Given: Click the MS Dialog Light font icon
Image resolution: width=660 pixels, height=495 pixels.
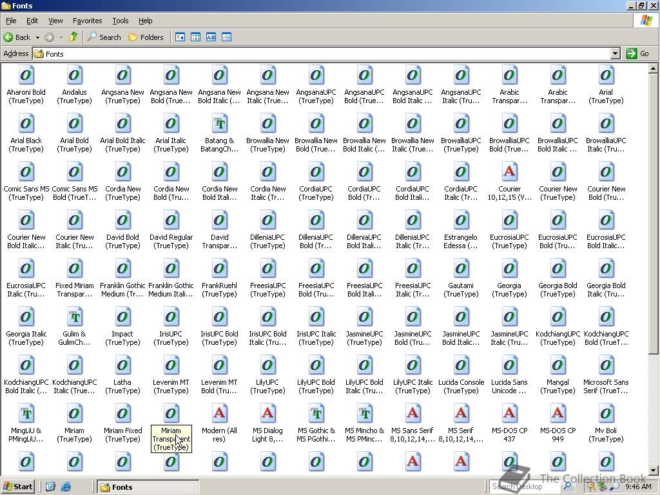Looking at the screenshot, I should click(268, 414).
